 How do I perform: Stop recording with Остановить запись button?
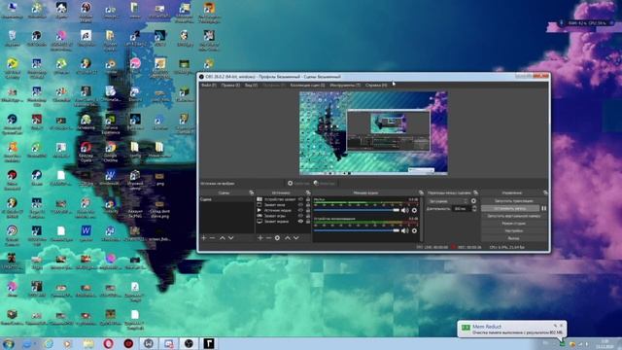(510, 208)
